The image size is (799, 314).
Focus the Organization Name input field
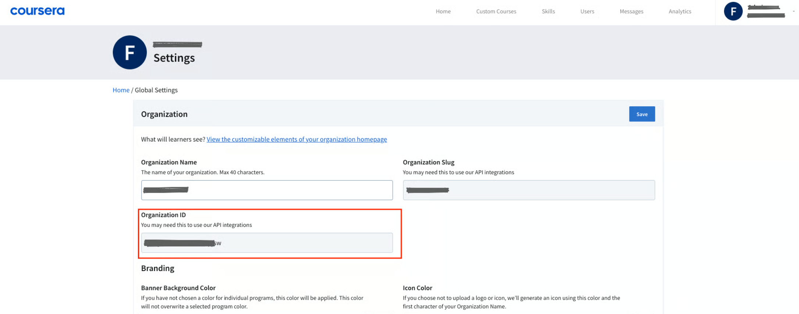tap(267, 190)
